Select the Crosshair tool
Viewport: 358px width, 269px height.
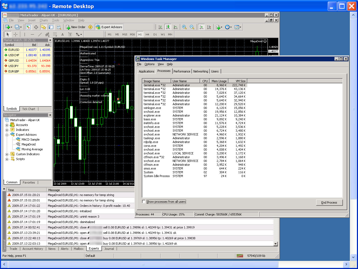(x=16, y=34)
